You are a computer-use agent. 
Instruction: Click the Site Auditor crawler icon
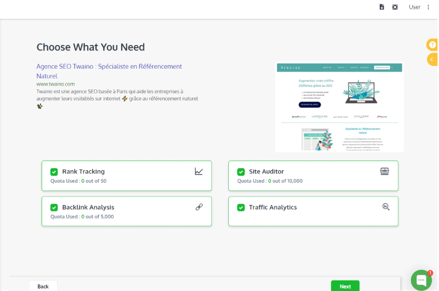[385, 171]
